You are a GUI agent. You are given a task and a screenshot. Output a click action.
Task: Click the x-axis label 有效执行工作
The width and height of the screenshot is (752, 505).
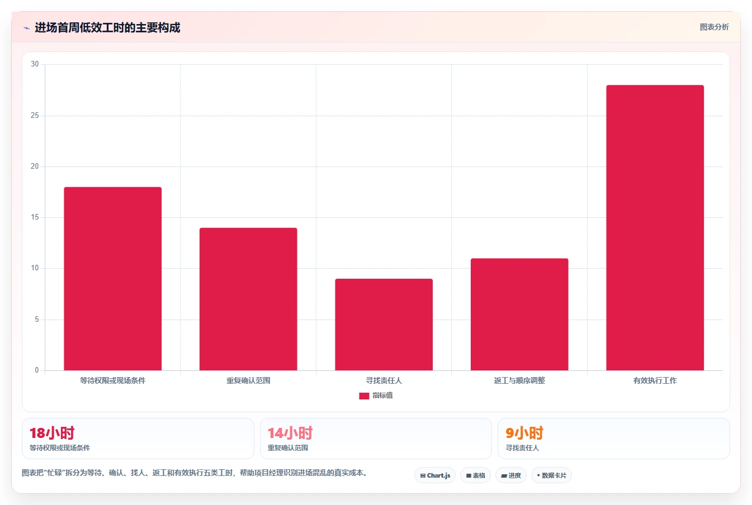(655, 380)
